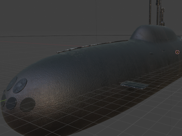Click the red-white 3D cursor marker
This screenshot has height=136, width=182.
coord(177,52)
